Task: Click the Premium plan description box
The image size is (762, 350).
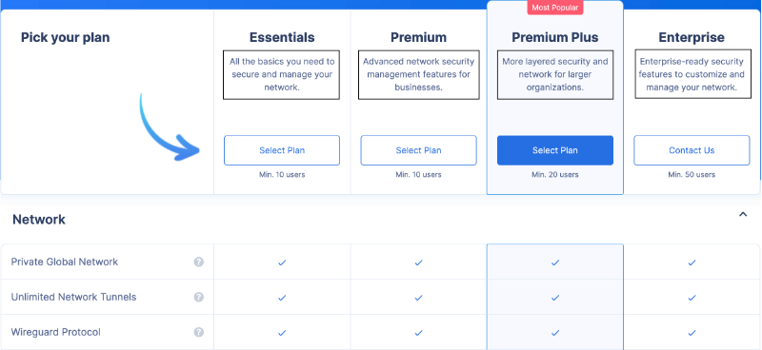Action: click(x=418, y=75)
